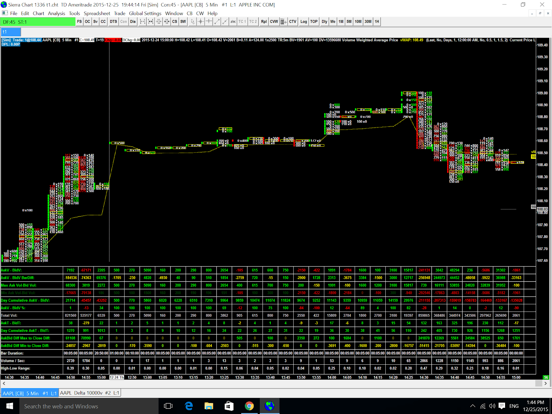Image resolution: width=552 pixels, height=414 pixels.
Task: Click the CTV toolbar button
Action: pyautogui.click(x=293, y=22)
